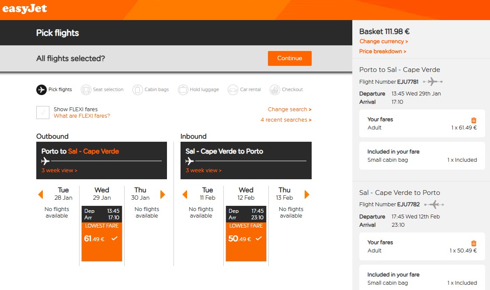This screenshot has width=490, height=290.
Task: Click plane icon in Porto to Sal header
Action: pos(45,161)
